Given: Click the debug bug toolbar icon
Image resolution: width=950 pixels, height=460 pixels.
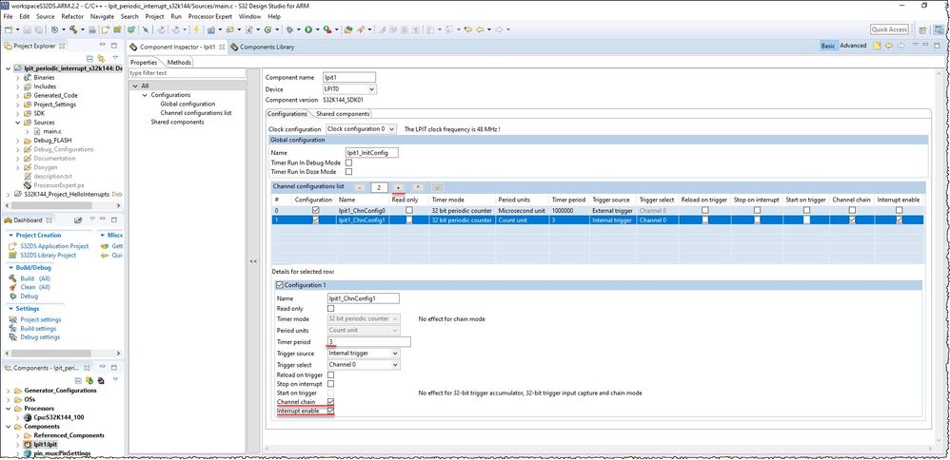Looking at the screenshot, I should click(x=289, y=29).
